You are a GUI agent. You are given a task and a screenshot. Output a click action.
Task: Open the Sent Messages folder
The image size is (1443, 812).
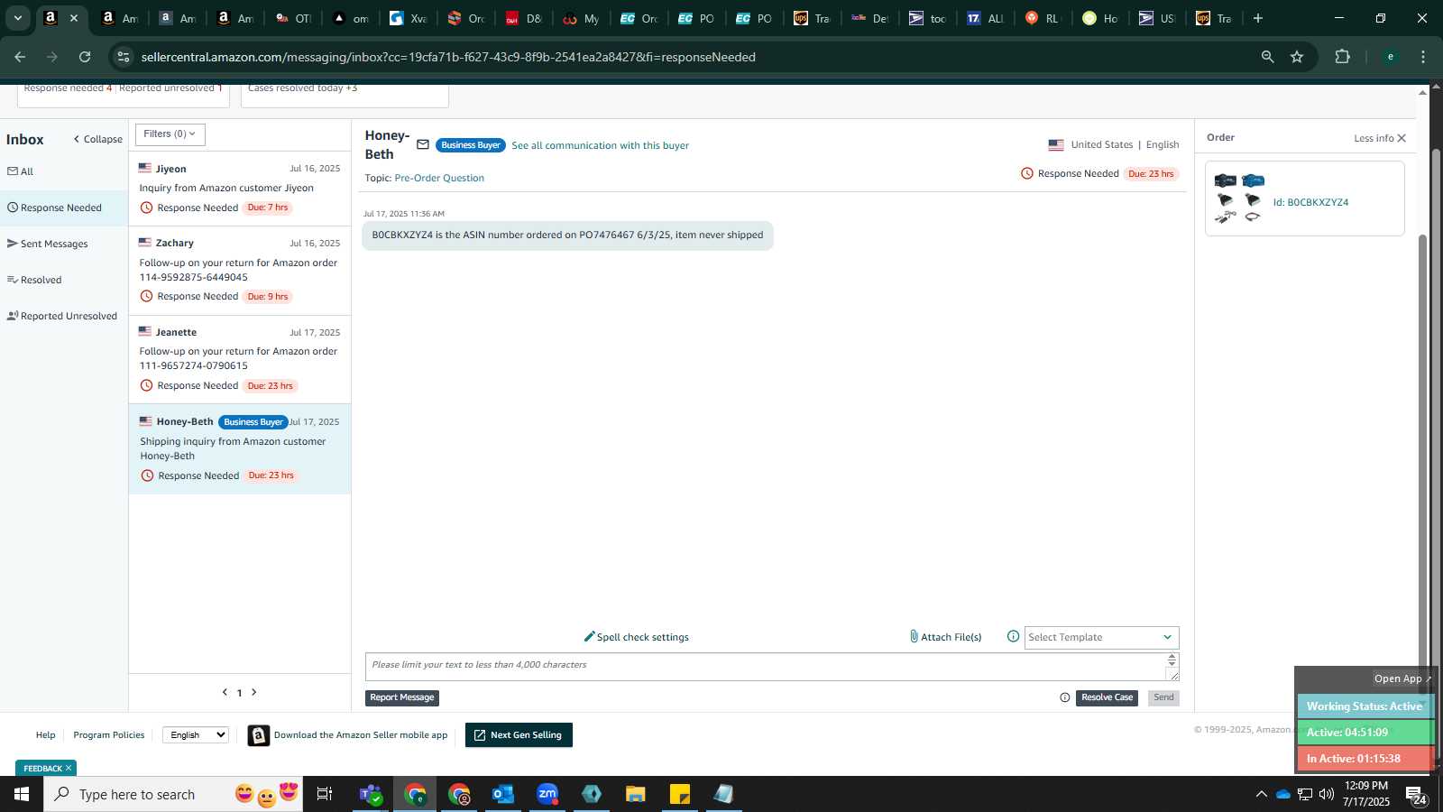47,244
